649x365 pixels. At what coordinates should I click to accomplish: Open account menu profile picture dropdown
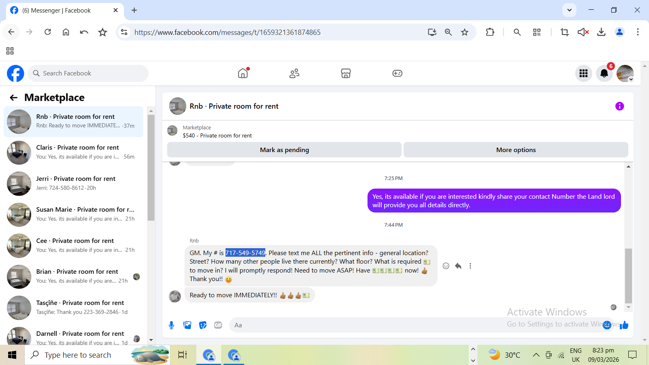tap(625, 73)
